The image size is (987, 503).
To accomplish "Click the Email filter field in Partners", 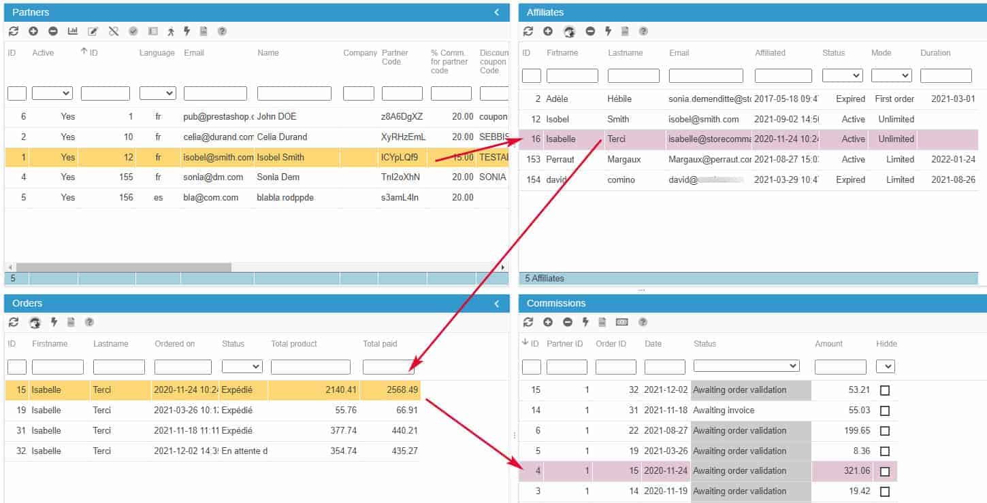I will click(x=215, y=93).
